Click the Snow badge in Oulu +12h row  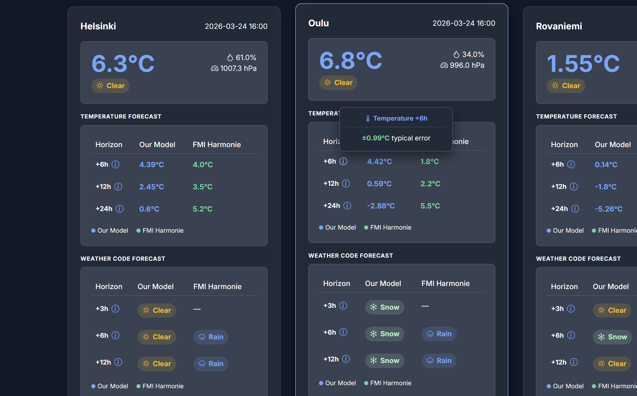385,360
